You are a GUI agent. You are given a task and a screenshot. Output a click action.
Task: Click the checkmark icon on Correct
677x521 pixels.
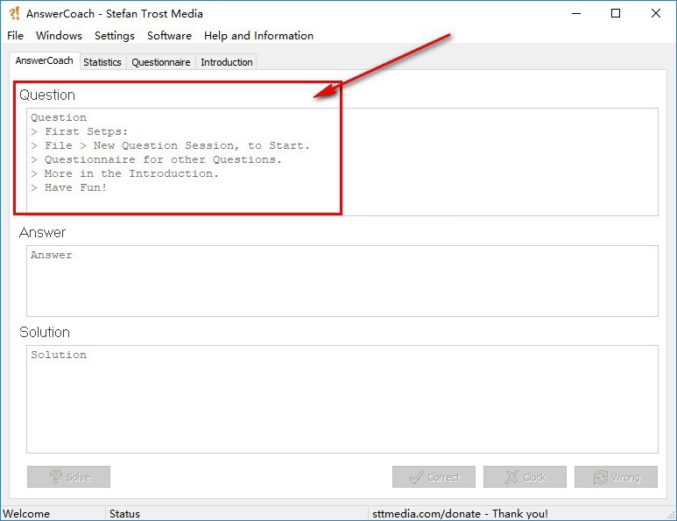[416, 477]
